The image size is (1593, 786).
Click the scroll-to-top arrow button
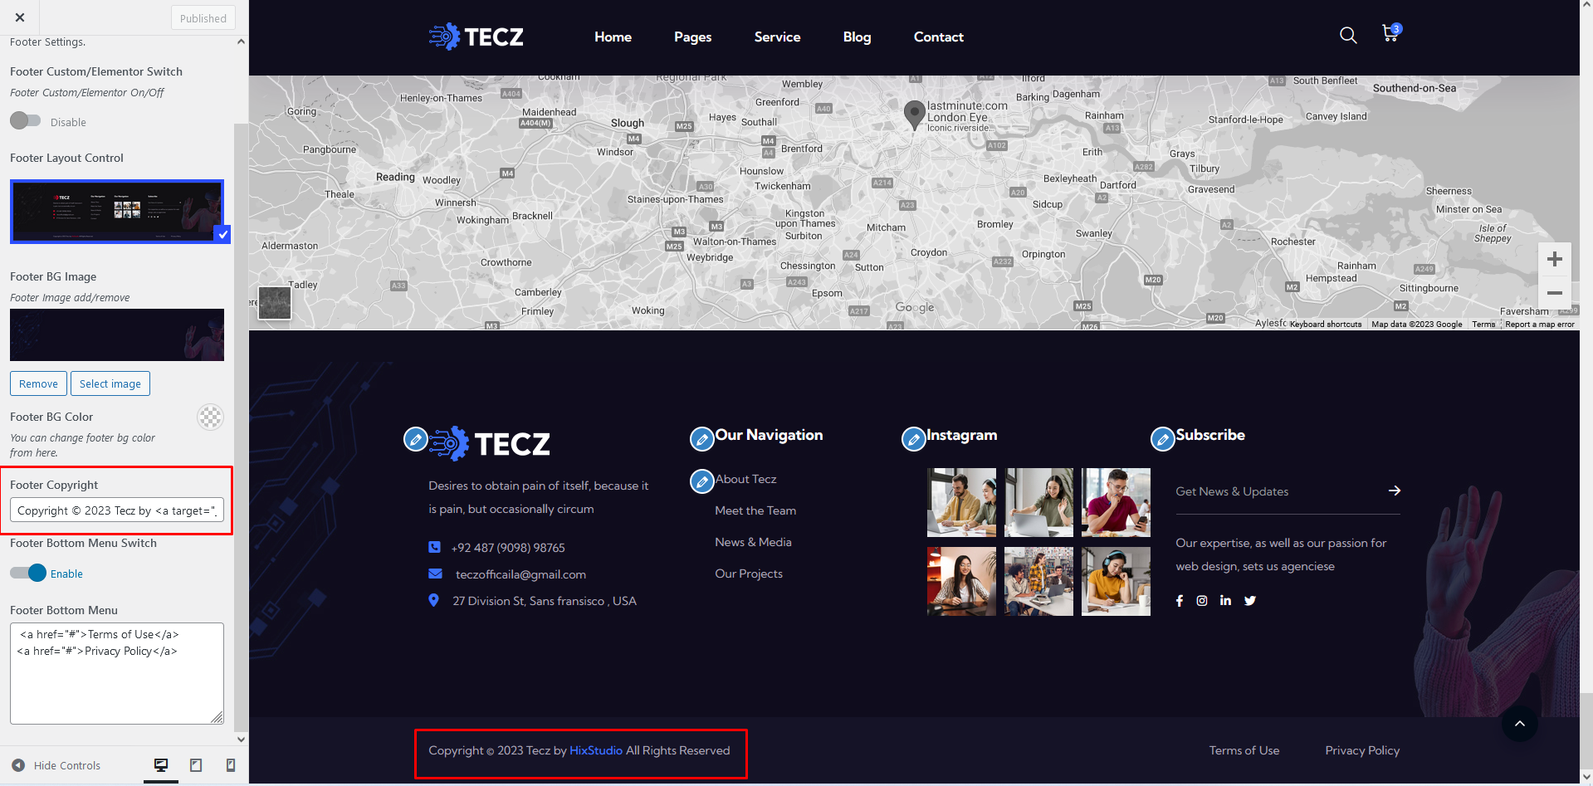1519,724
